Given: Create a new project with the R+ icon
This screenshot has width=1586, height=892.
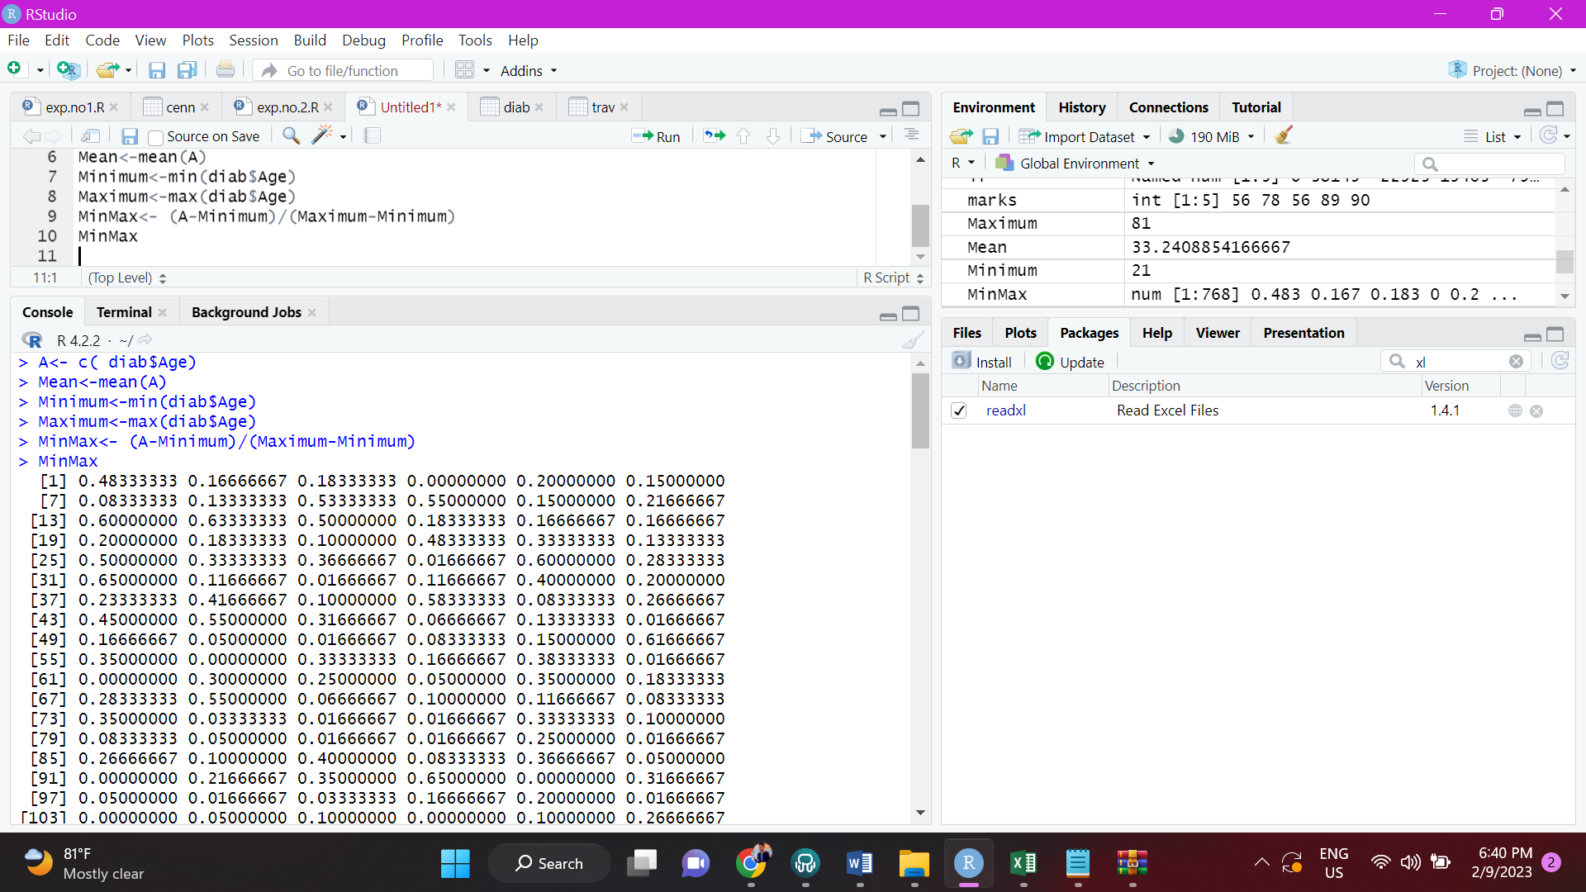Looking at the screenshot, I should click(x=69, y=70).
